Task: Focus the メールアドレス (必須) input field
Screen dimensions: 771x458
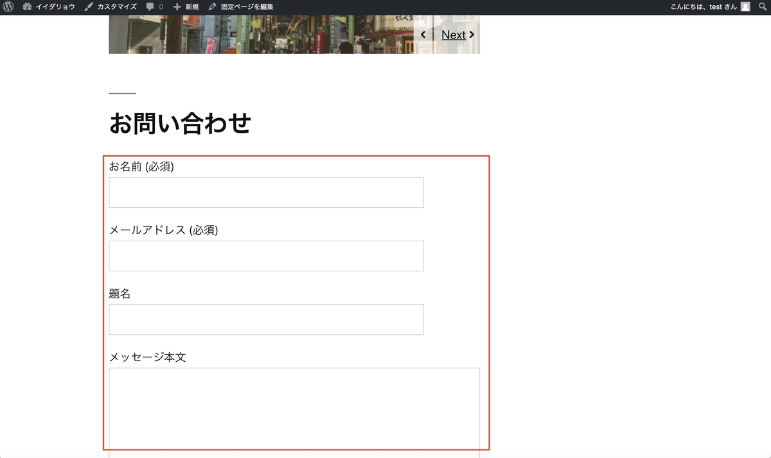Action: [266, 256]
